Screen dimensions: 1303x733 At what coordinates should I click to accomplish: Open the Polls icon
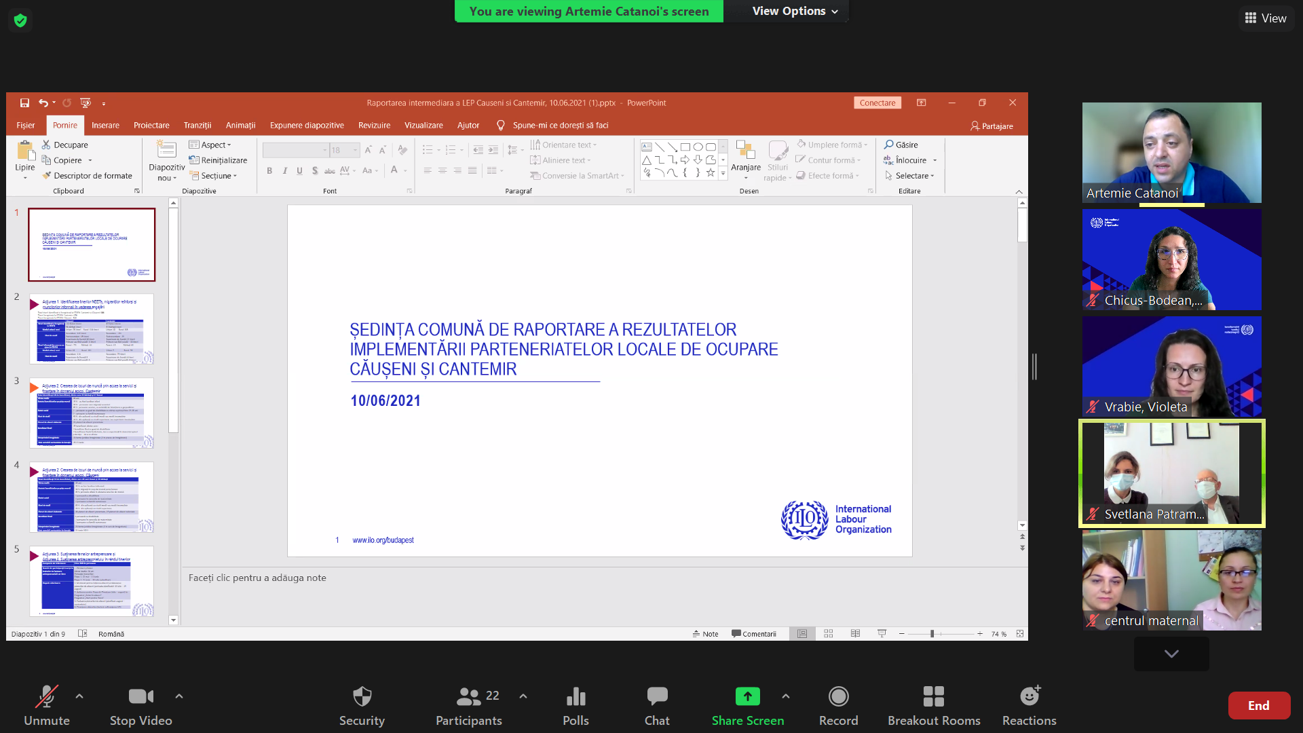pyautogui.click(x=575, y=697)
